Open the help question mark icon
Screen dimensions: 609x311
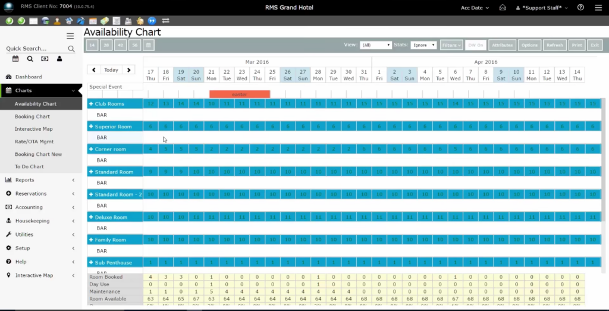click(x=580, y=7)
